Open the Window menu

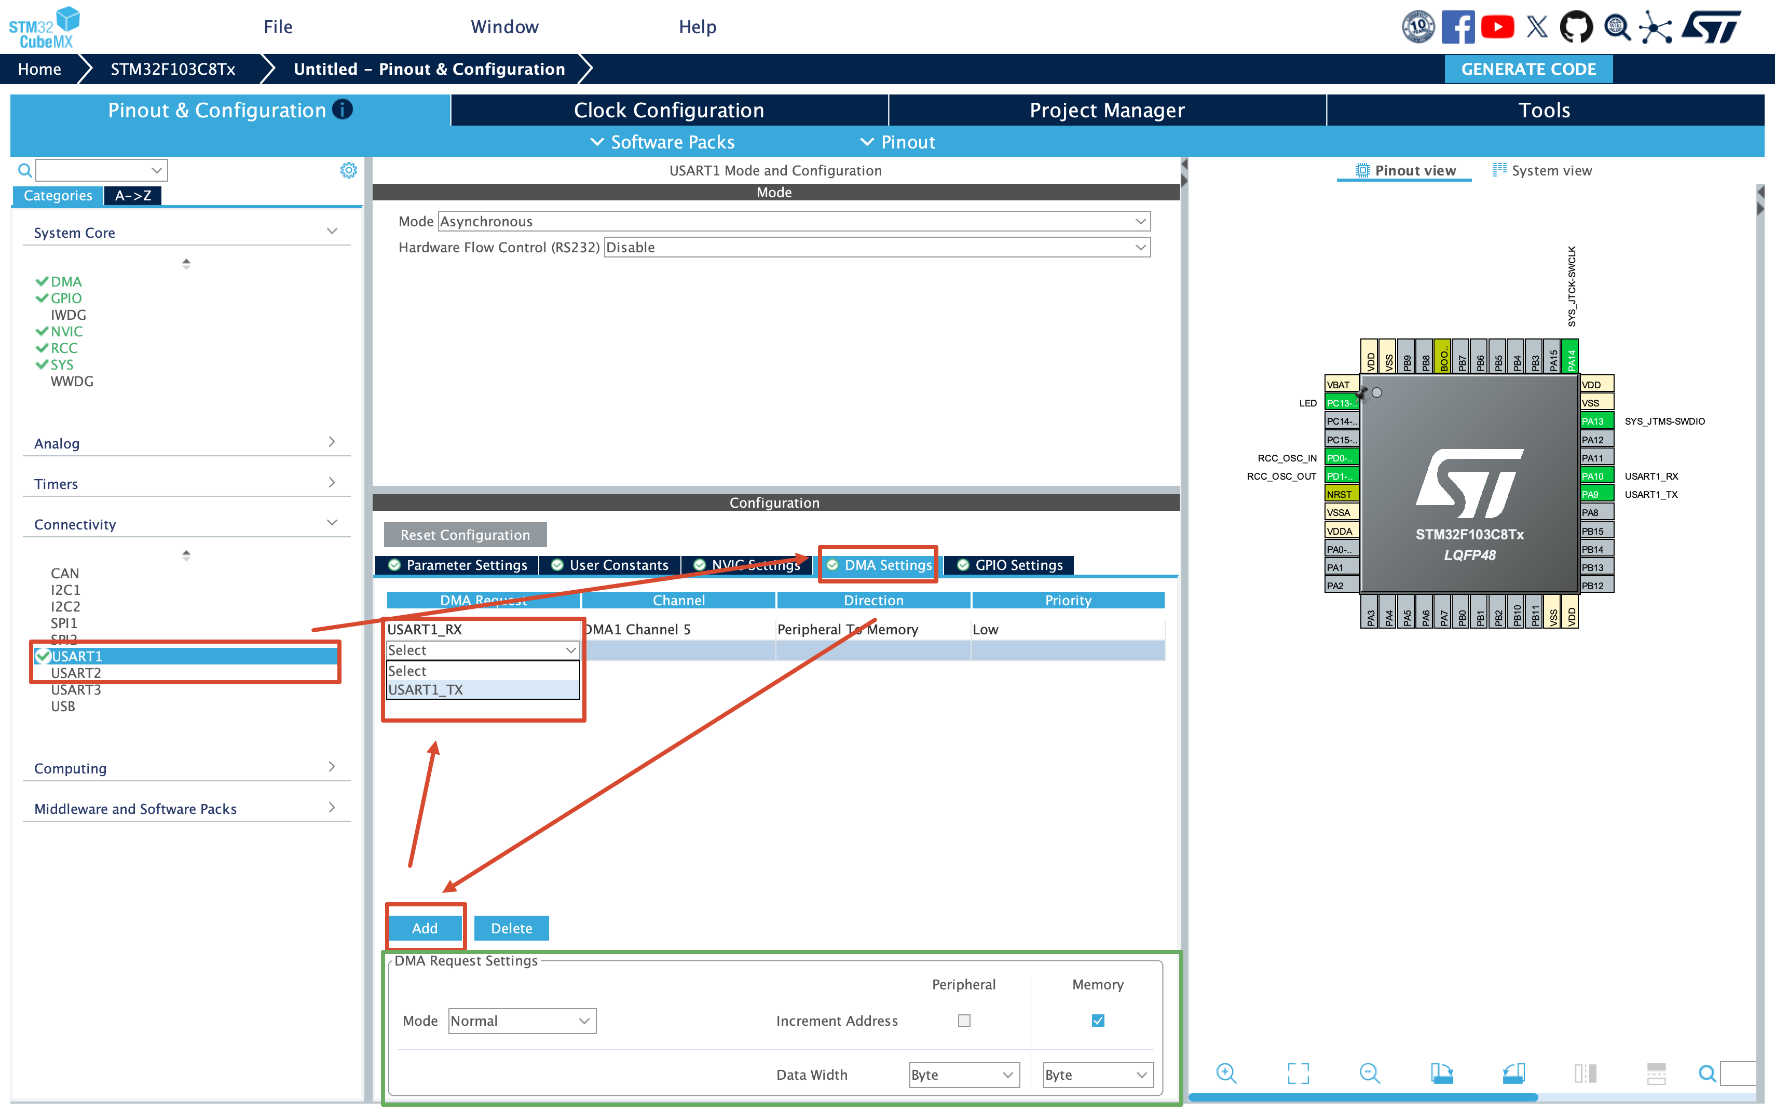[504, 26]
